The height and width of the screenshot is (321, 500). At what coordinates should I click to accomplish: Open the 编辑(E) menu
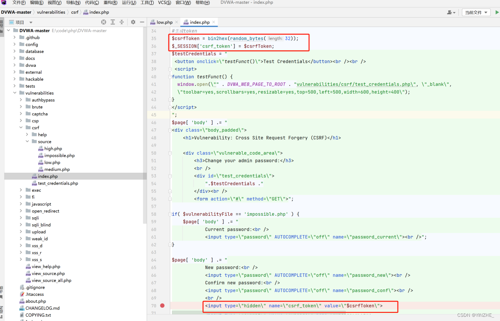(37, 3)
